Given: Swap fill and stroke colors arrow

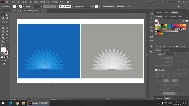Looking at the screenshot, I should (x=8, y=48).
